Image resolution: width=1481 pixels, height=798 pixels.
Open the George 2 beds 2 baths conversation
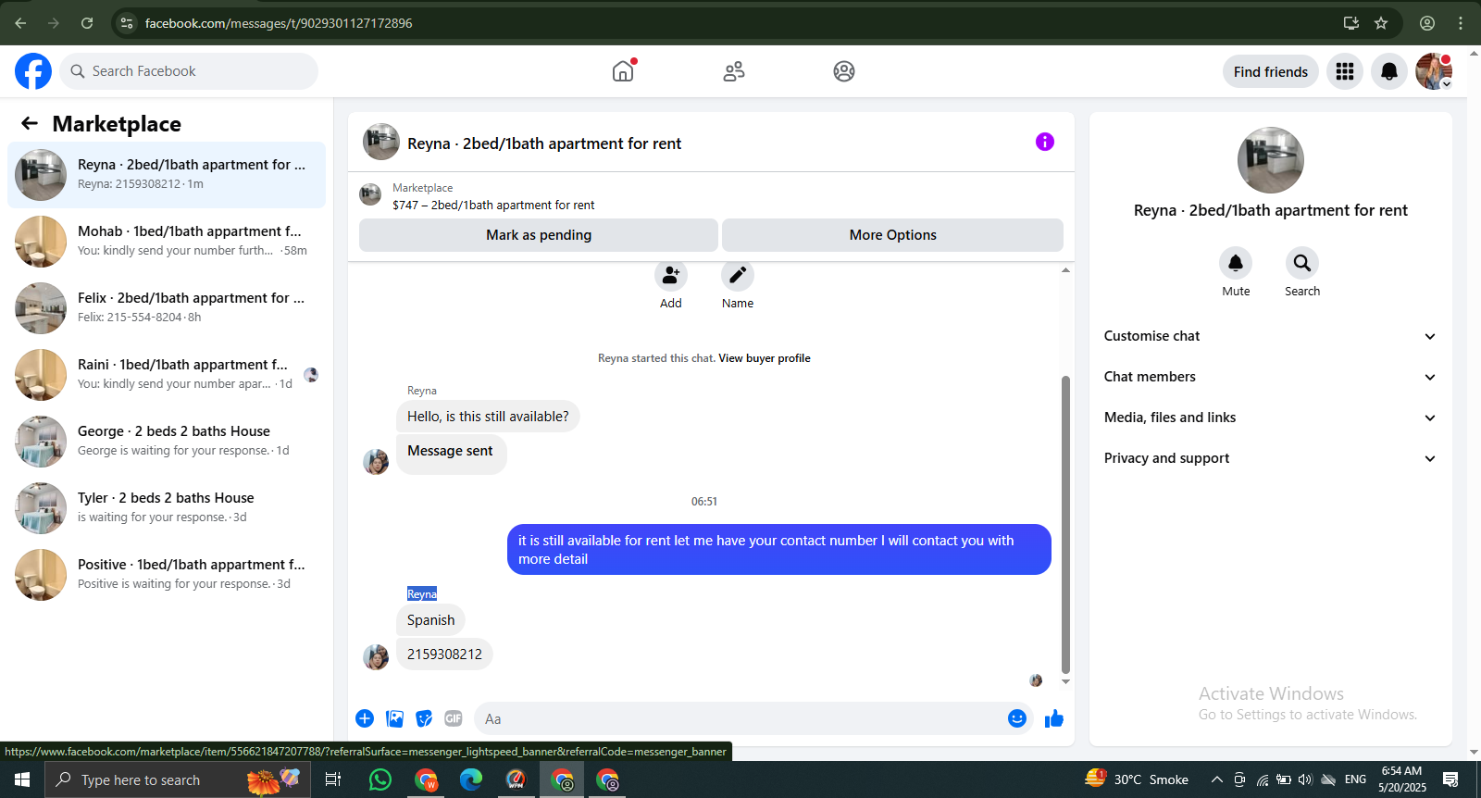coord(167,442)
